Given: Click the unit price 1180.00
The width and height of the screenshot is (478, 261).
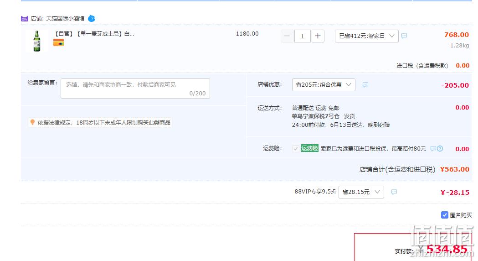Looking at the screenshot, I should click(247, 34).
